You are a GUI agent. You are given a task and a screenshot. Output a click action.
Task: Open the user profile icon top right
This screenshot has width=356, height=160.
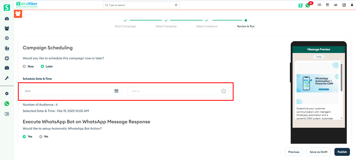(x=352, y=5)
